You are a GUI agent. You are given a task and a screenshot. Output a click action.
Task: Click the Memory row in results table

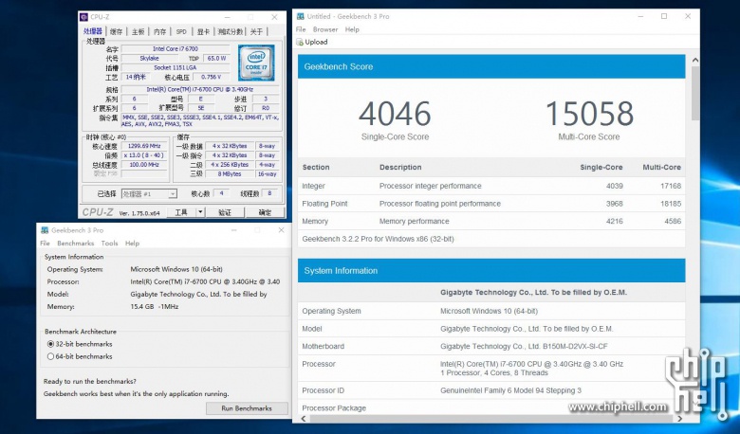point(491,221)
